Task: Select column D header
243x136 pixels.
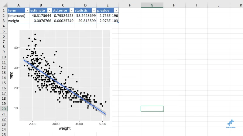Action: [85, 5]
